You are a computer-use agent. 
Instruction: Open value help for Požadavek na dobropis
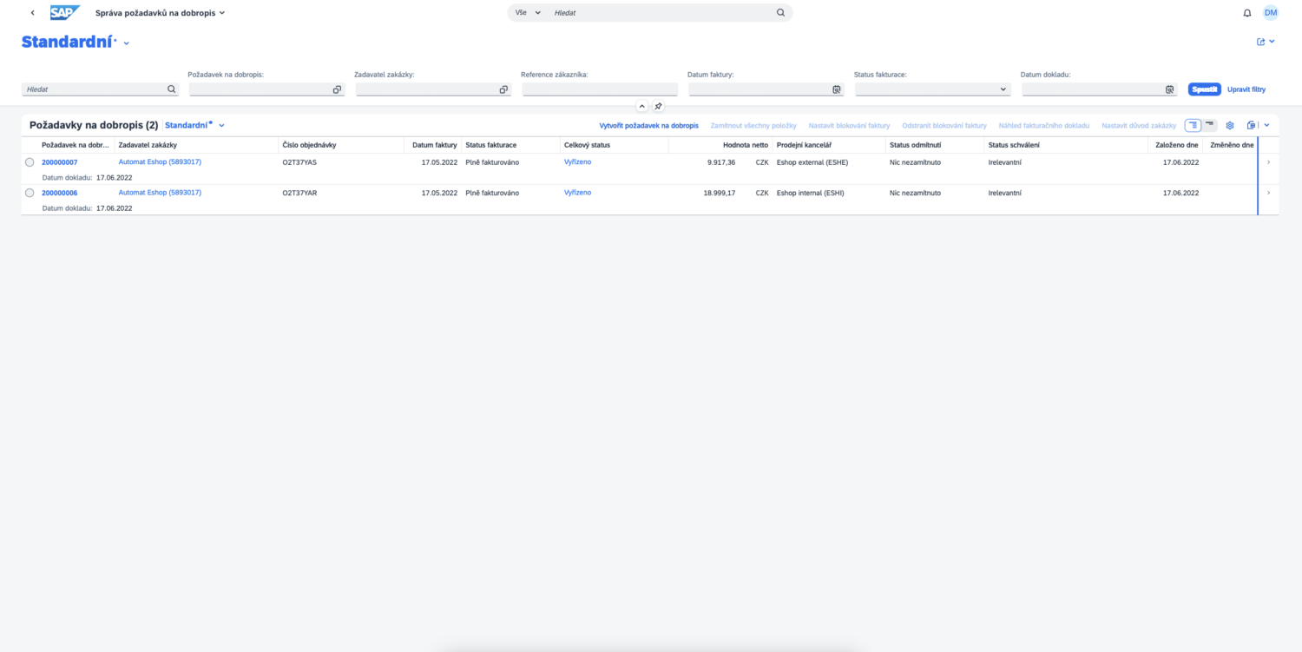[337, 89]
